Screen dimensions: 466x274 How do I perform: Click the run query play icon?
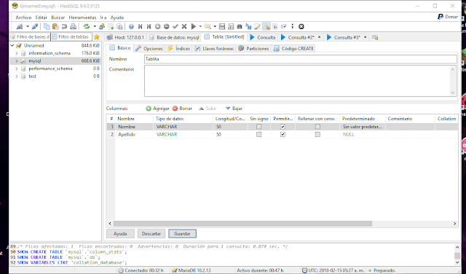click(x=194, y=26)
